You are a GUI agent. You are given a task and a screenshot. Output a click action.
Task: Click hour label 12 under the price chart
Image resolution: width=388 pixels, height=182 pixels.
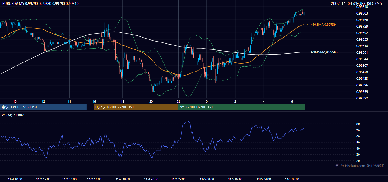point(43,102)
